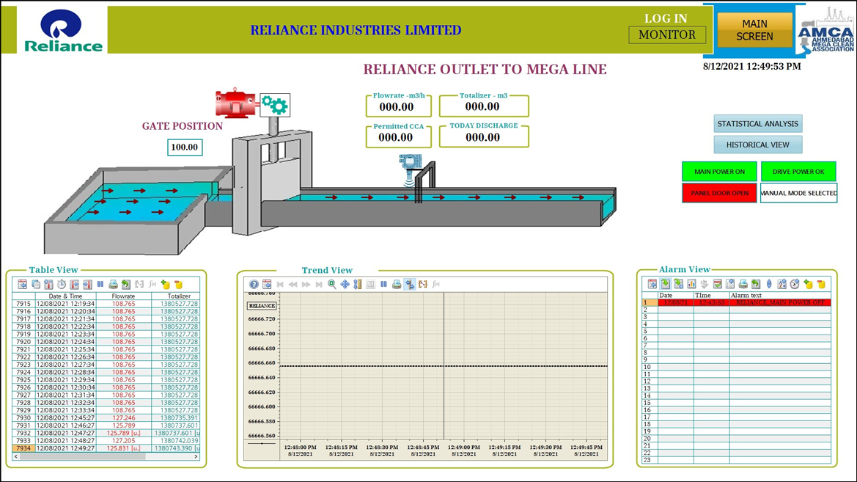Click the GATE POSITION value field
The width and height of the screenshot is (857, 482).
click(185, 147)
